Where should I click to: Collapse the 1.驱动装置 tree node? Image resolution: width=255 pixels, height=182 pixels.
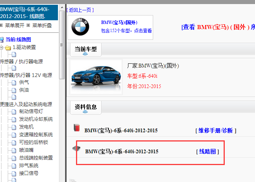(1, 48)
